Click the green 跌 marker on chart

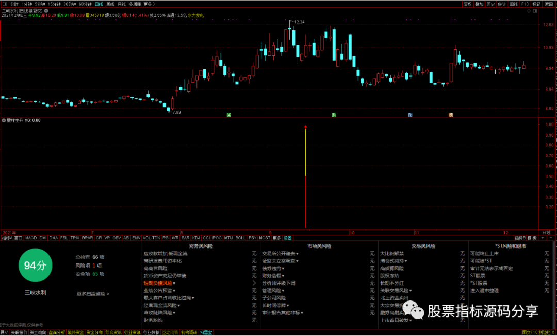pyautogui.click(x=334, y=115)
